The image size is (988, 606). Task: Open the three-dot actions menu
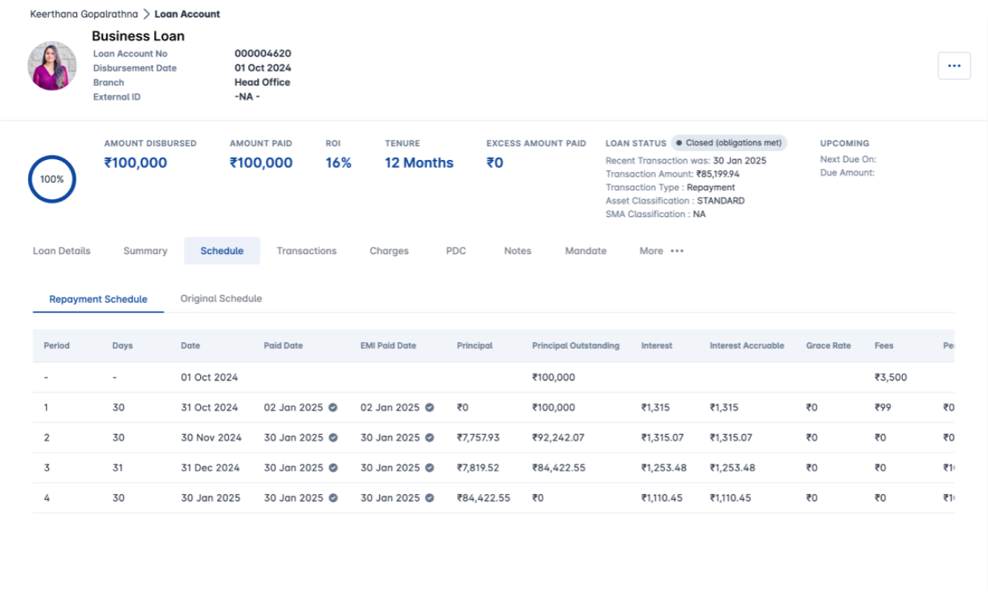pos(954,65)
